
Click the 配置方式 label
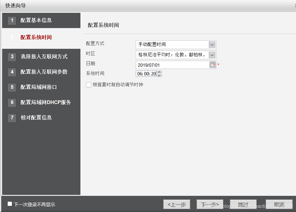(95, 44)
